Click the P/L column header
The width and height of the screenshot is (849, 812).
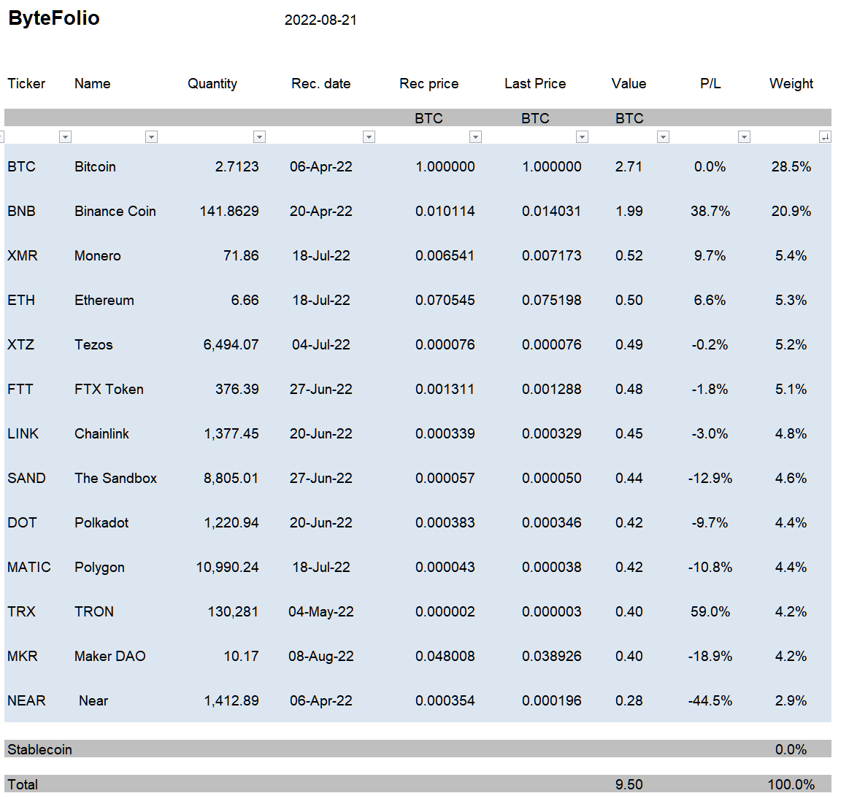710,83
